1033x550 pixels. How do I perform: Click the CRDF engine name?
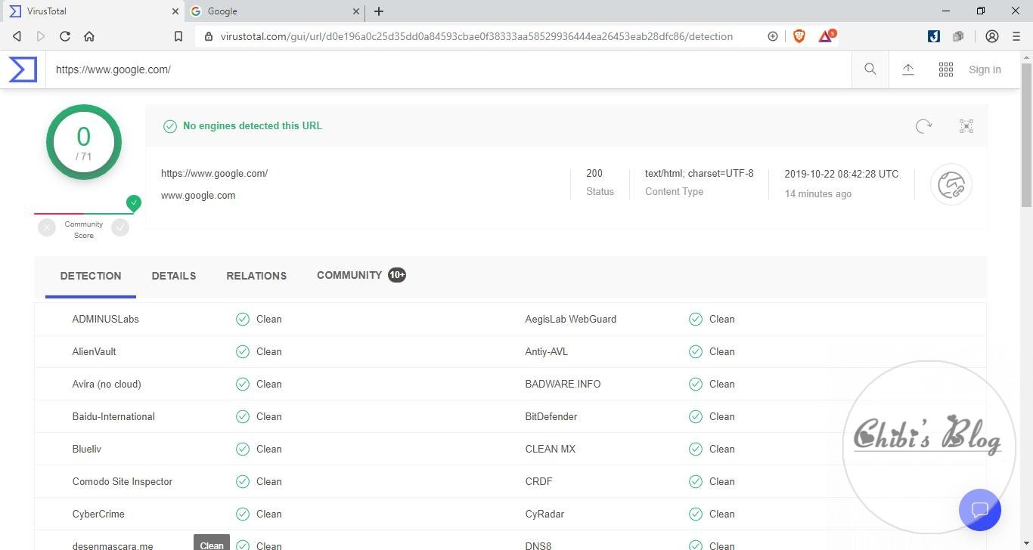(539, 481)
